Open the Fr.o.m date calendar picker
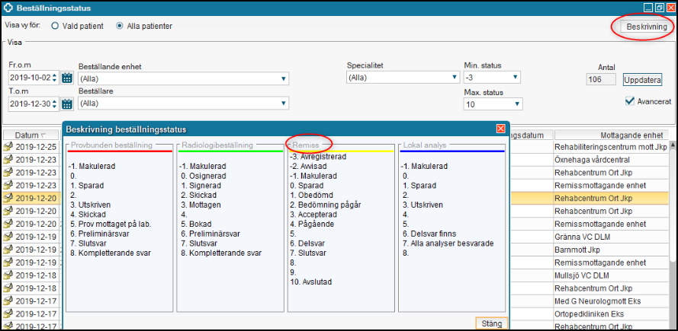 [66, 78]
